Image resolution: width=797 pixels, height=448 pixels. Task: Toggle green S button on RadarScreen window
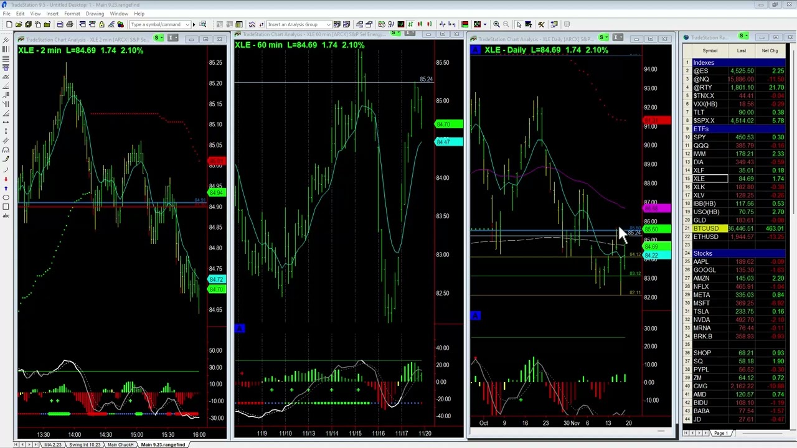pyautogui.click(x=743, y=35)
